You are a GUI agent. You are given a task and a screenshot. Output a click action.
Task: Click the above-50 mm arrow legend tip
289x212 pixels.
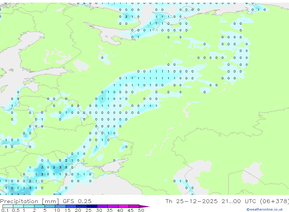[144, 207]
